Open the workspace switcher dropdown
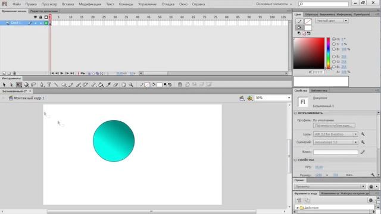The image size is (381, 214). 274,4
